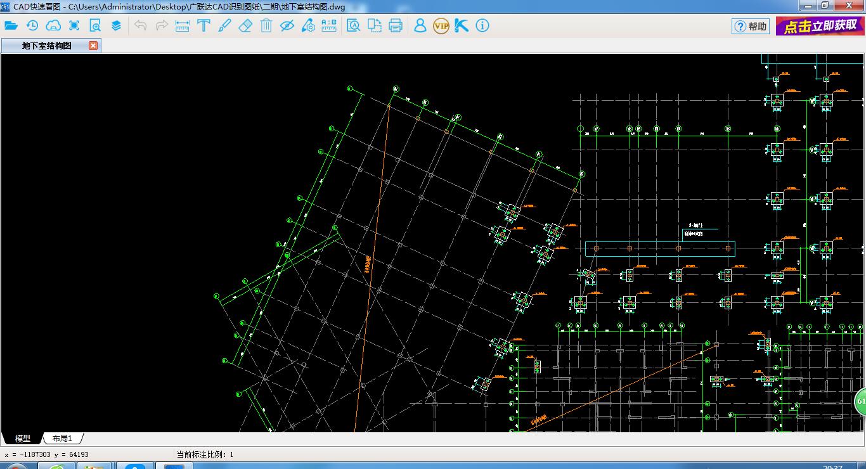Click the 当前标注比例: 1 status text
The image size is (866, 469).
[205, 454]
